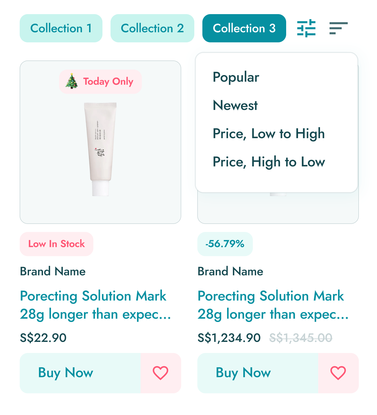Switch to Collection 2 tab

[x=152, y=28]
